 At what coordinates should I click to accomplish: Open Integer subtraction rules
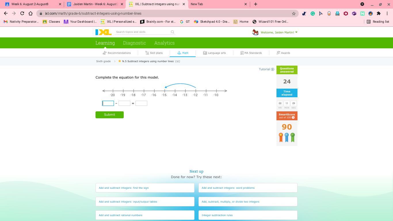[248, 215]
